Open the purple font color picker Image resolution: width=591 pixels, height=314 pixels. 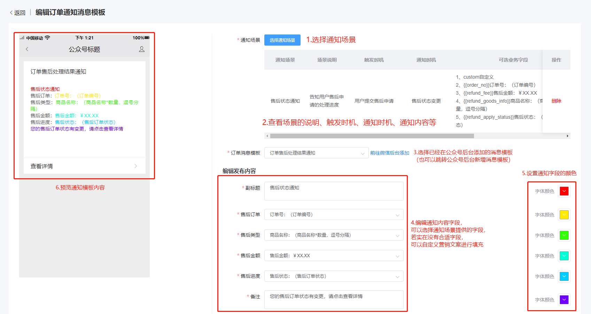pos(564,299)
